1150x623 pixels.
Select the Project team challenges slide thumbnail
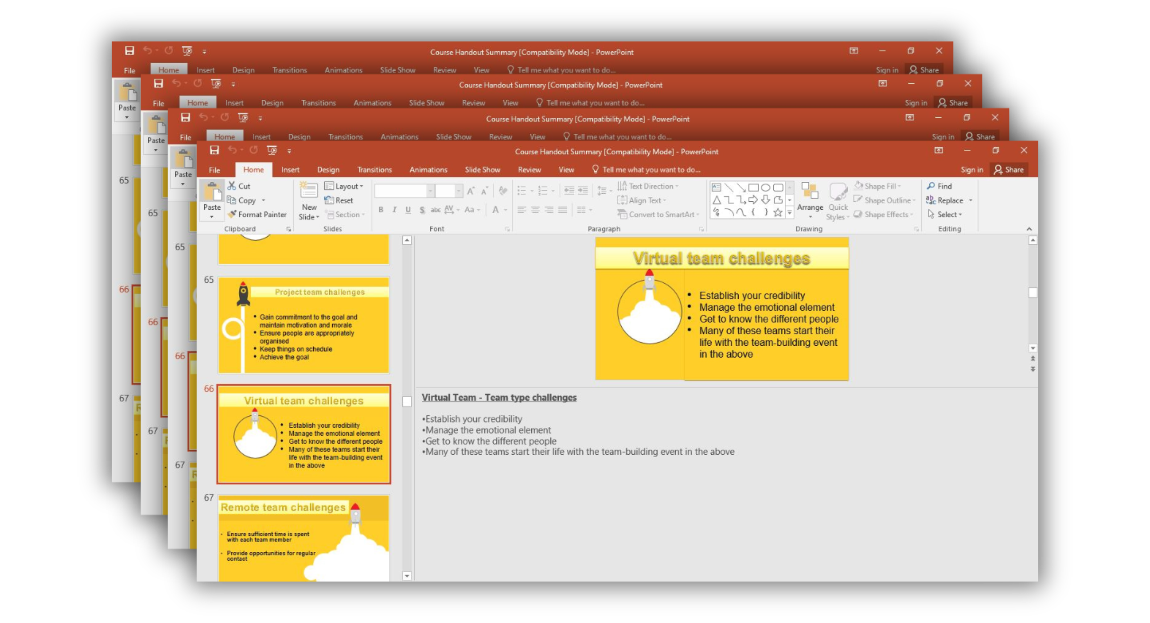pos(304,325)
